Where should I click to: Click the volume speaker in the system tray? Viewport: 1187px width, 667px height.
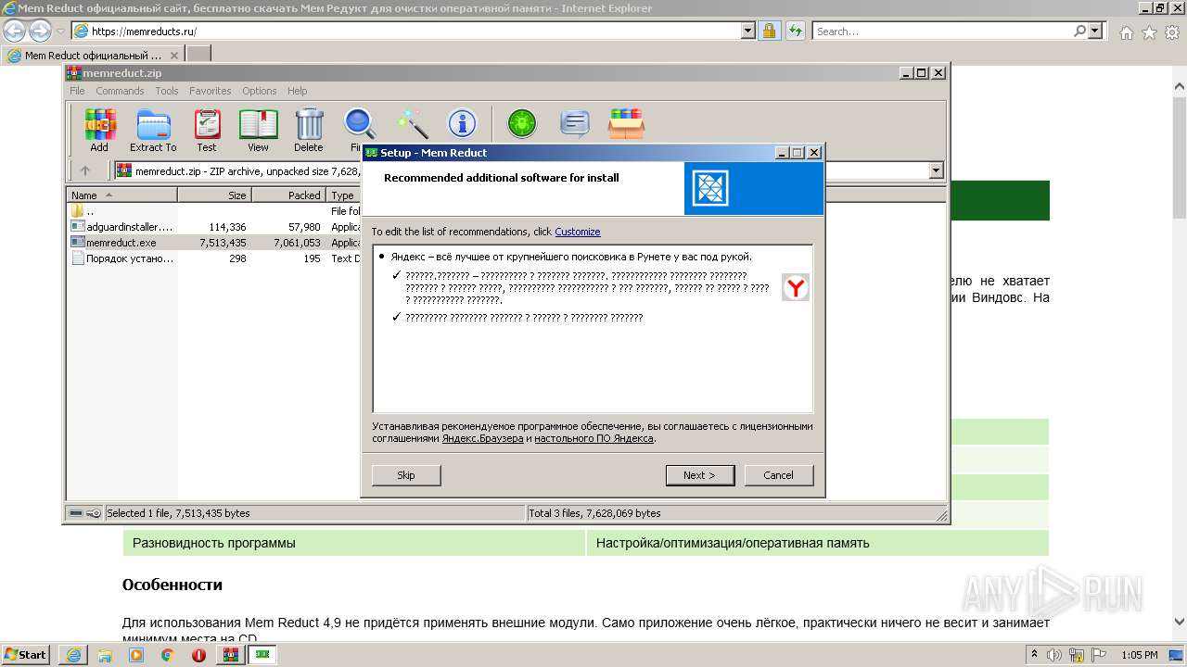coord(1053,655)
